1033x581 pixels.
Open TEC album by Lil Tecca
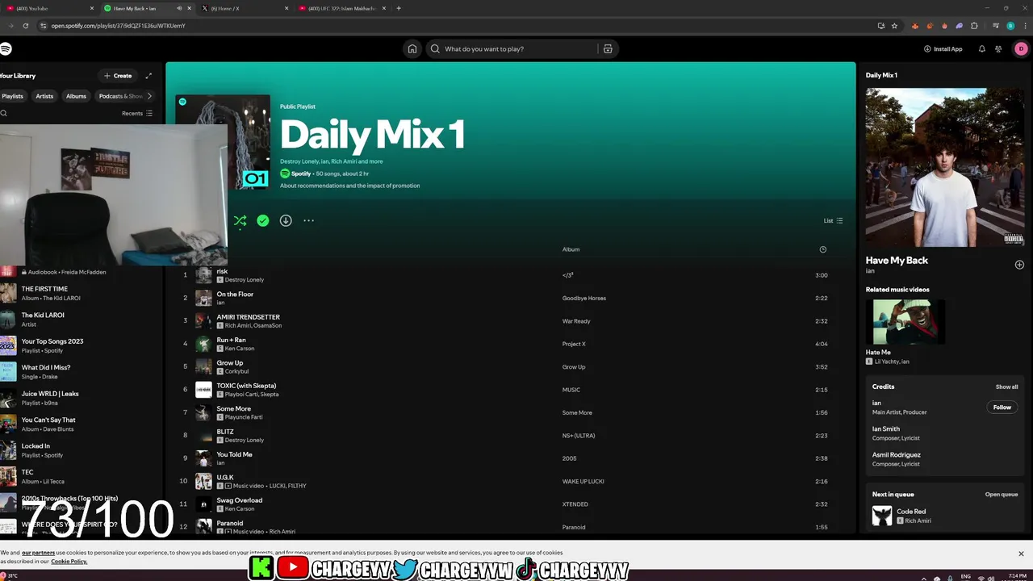(x=81, y=476)
